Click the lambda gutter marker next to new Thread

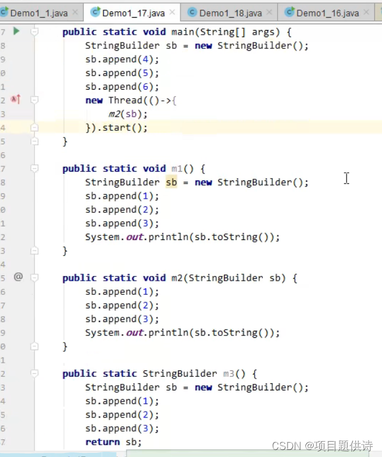click(16, 100)
